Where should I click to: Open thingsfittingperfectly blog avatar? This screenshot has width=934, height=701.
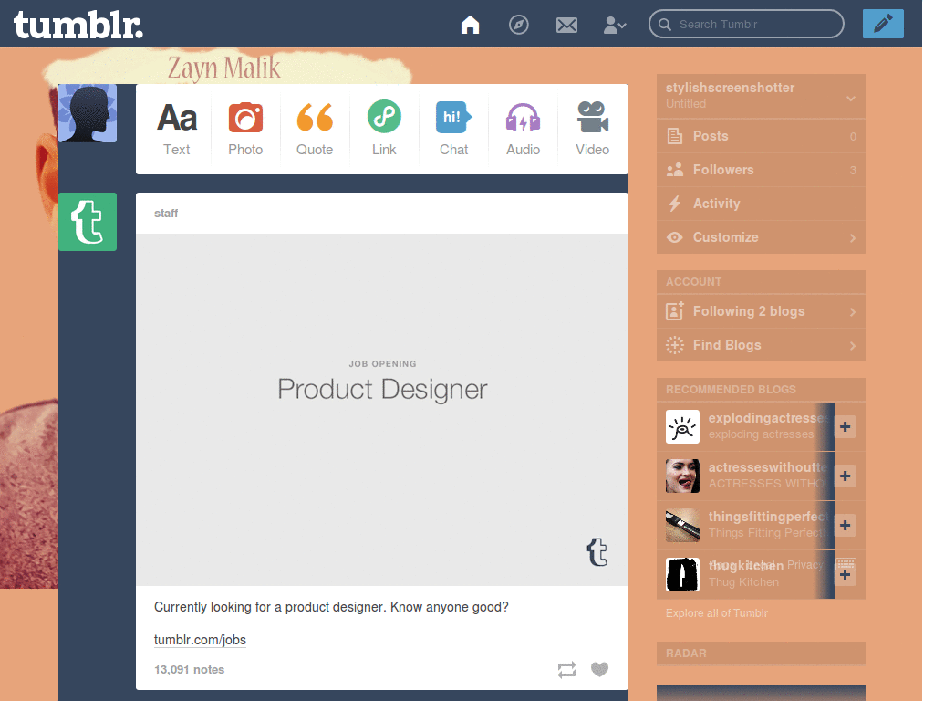(x=682, y=525)
